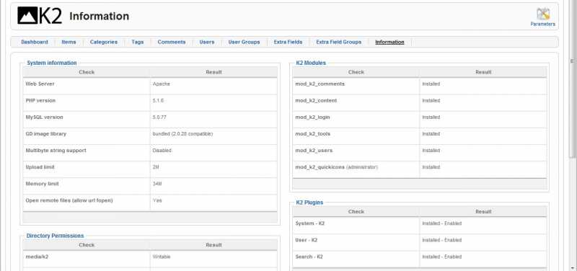The image size is (577, 271).
Task: Select the Information tab
Action: [x=389, y=42]
